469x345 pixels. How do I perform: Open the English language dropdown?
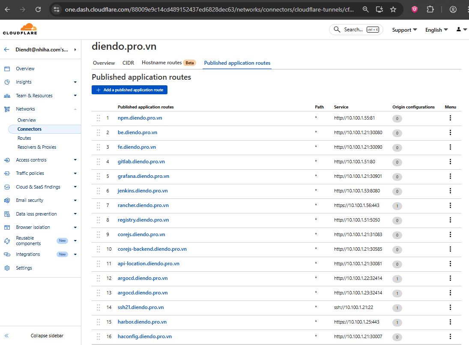[x=436, y=30]
